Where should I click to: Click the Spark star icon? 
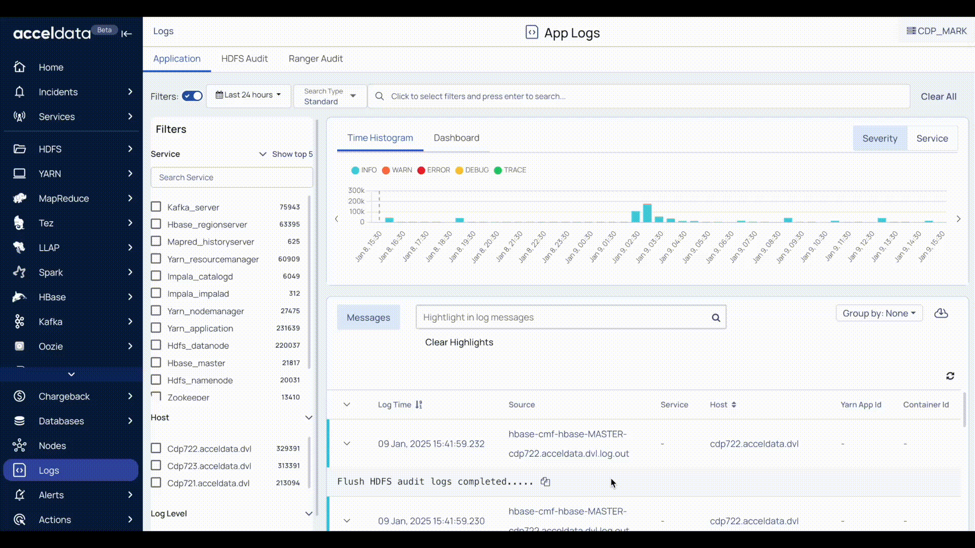tap(19, 272)
